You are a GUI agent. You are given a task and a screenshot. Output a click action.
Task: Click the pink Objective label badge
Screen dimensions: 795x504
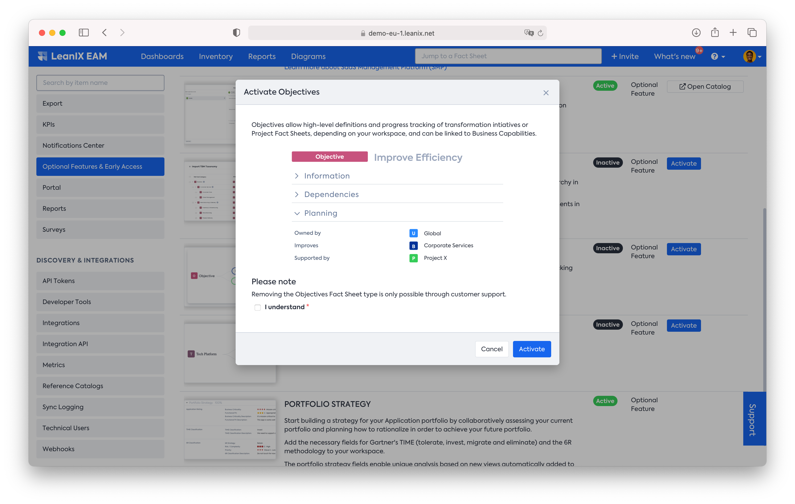329,157
